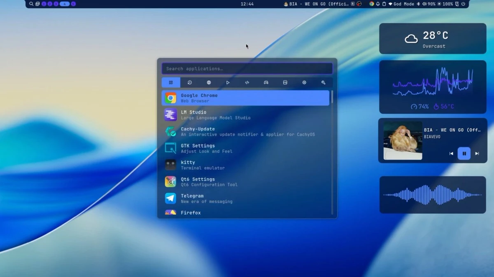The height and width of the screenshot is (277, 494).
Task: Focus the Search applications field
Action: pyautogui.click(x=247, y=68)
